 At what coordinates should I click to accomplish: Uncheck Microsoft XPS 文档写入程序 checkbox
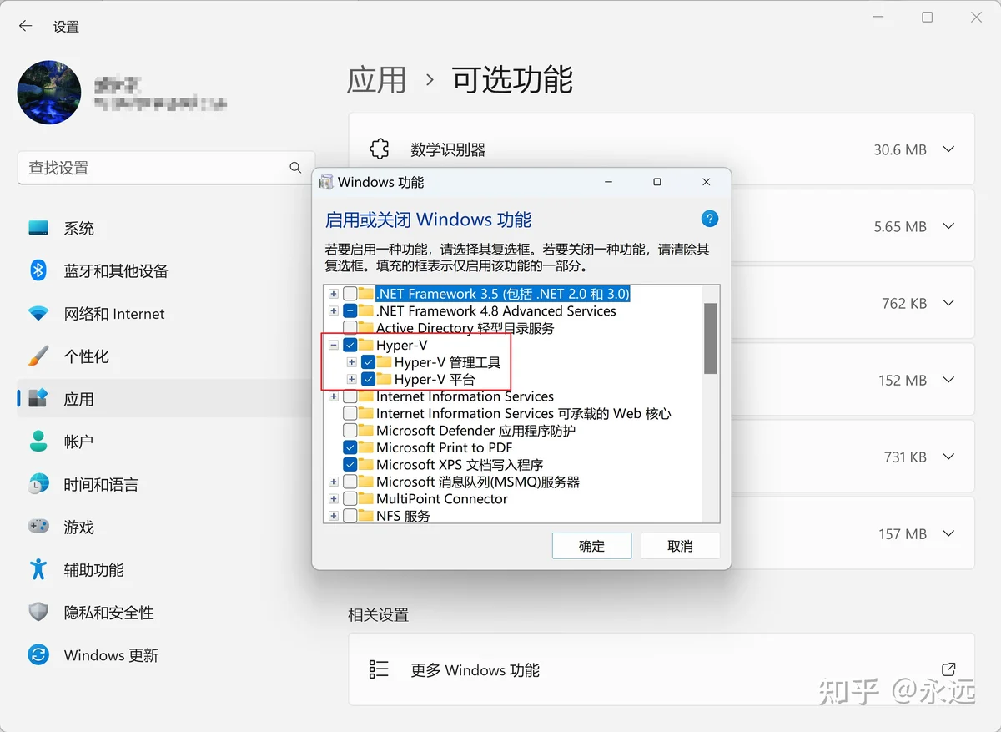point(350,464)
